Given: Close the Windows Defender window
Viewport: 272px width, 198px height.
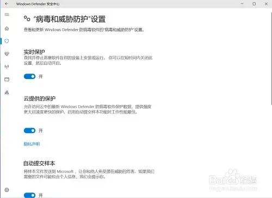Looking at the screenshot, I should click(266, 4).
